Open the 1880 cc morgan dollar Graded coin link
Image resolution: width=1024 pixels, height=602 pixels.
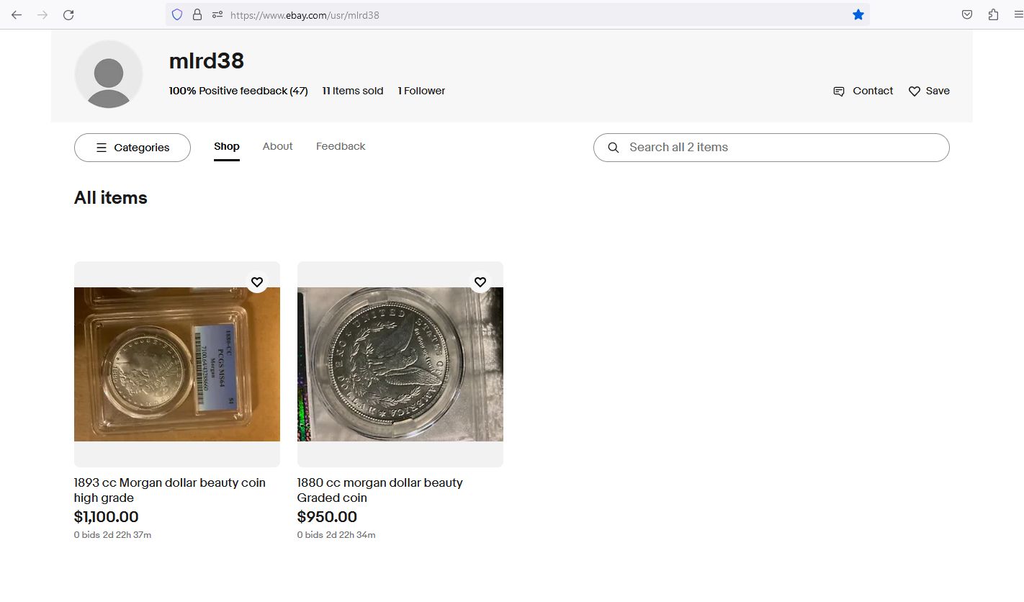pos(379,490)
